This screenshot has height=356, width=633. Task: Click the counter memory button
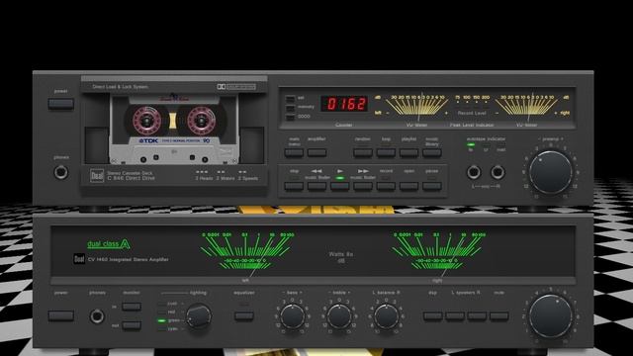290,108
